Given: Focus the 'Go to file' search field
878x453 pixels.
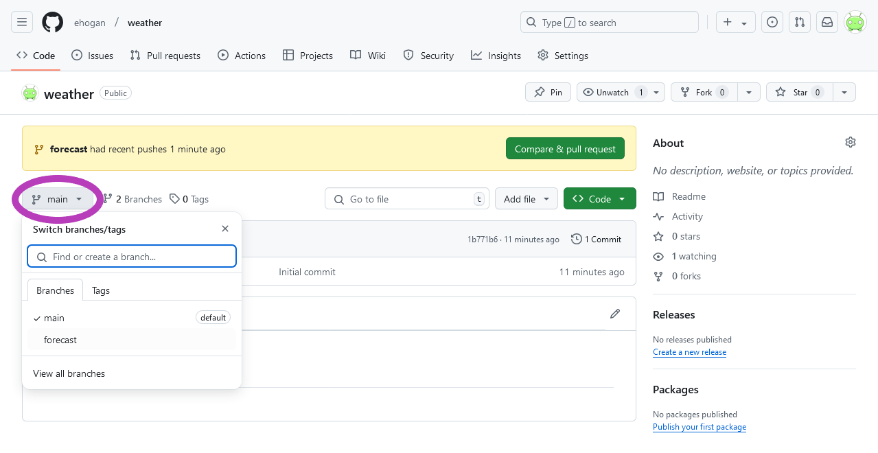Looking at the screenshot, I should 407,199.
